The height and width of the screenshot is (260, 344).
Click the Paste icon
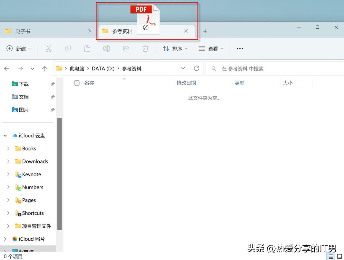coord(87,48)
